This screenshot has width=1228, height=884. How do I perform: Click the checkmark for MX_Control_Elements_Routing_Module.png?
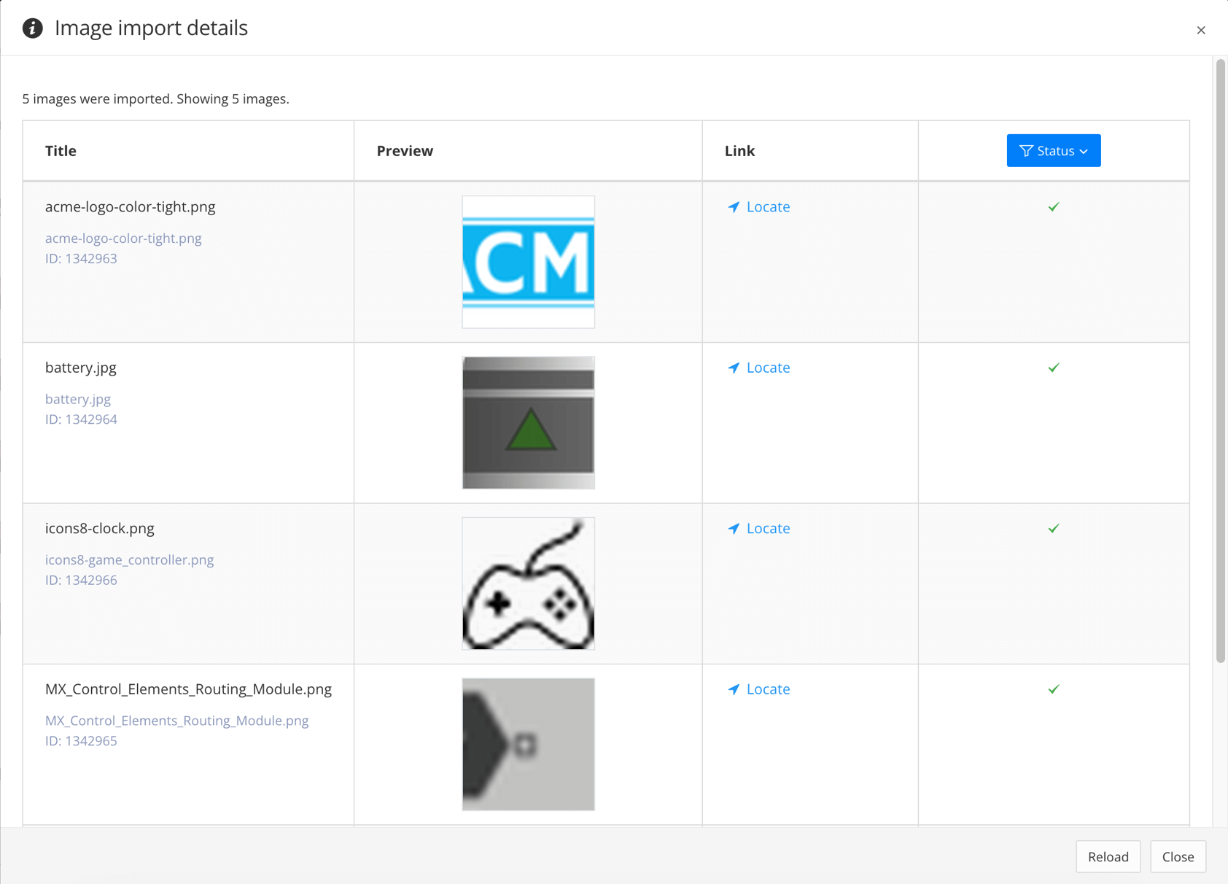(x=1053, y=689)
